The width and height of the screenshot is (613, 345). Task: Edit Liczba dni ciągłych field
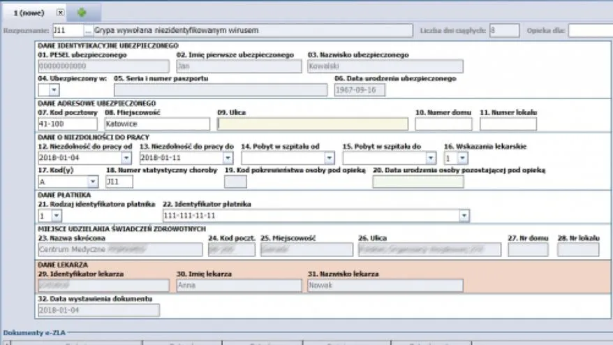504,31
